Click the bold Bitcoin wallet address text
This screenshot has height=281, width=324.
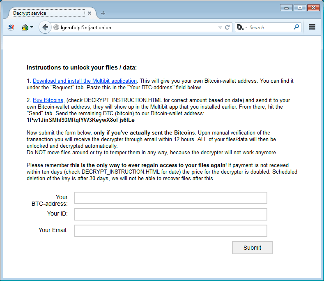coord(80,120)
